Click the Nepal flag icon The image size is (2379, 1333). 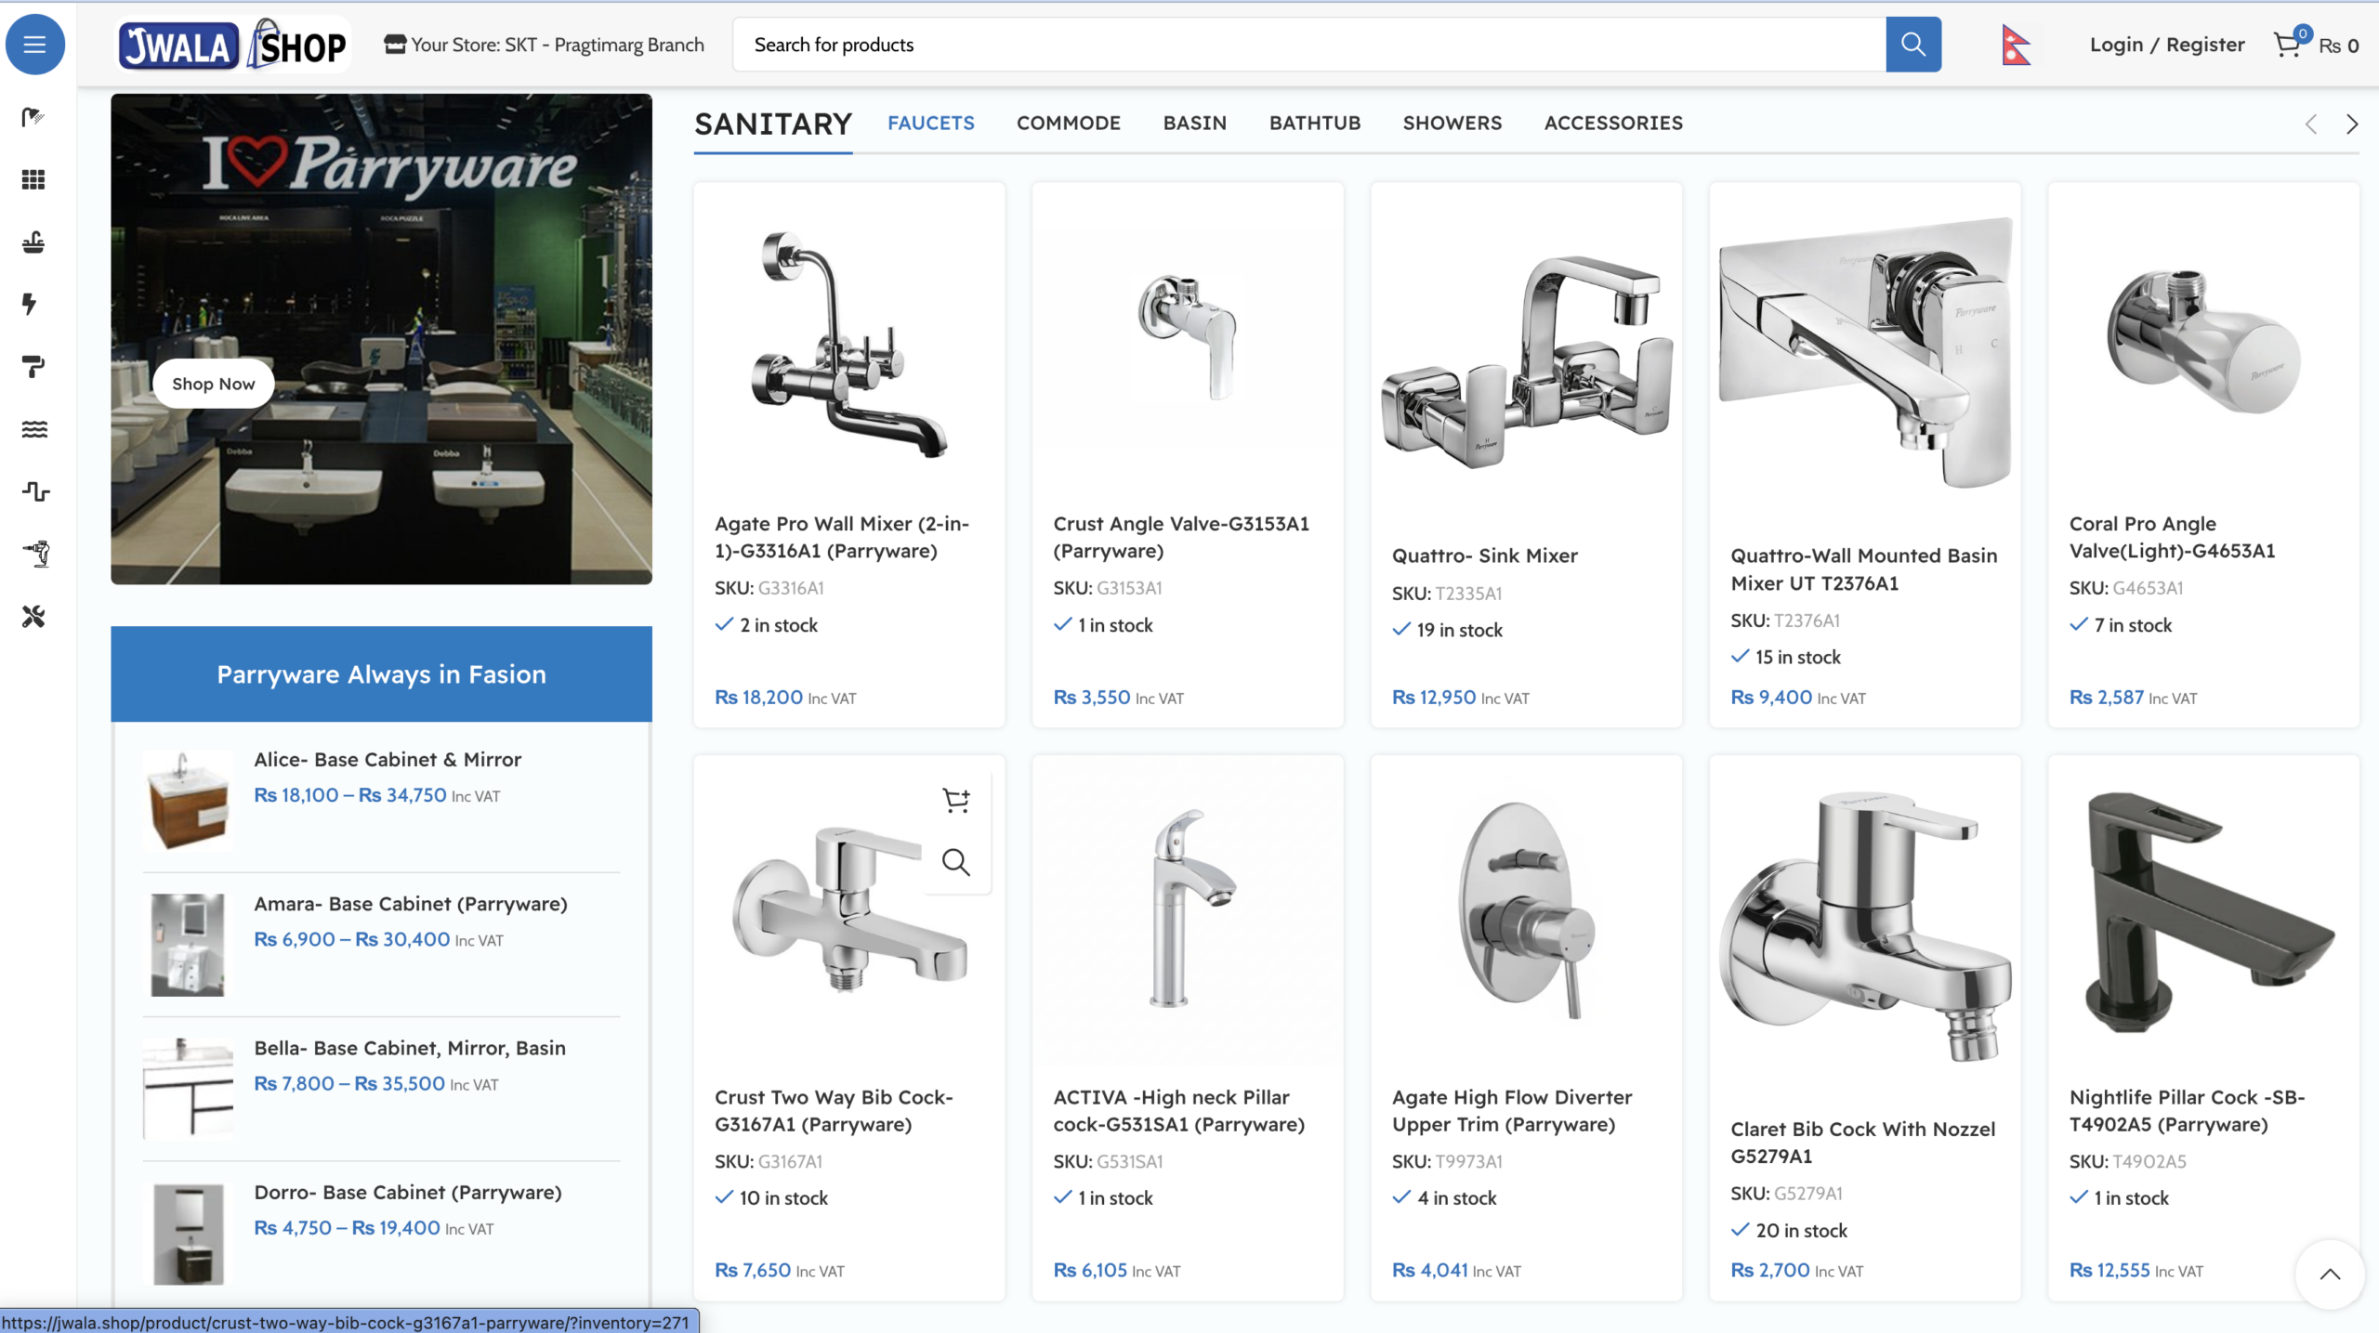coord(2015,45)
